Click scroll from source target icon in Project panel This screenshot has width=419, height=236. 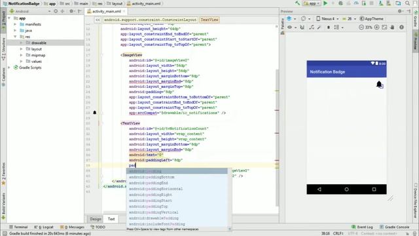coord(56,11)
